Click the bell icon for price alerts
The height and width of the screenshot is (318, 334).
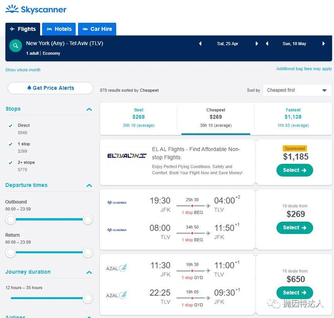tap(29, 88)
